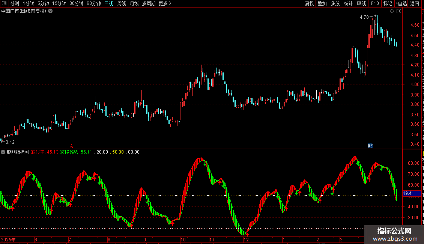The height and width of the screenshot is (244, 424).
Task: Click the 中国广核(日线.前复权) title
Action: (24, 11)
